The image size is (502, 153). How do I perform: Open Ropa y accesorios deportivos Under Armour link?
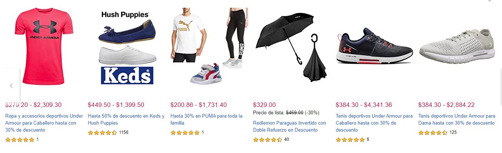(x=44, y=123)
